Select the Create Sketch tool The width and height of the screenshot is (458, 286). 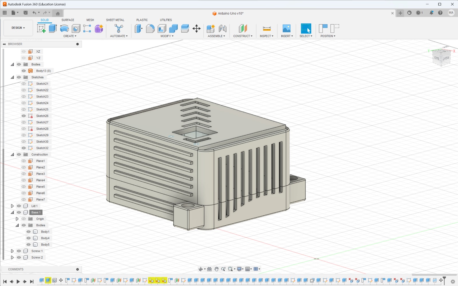pos(41,28)
